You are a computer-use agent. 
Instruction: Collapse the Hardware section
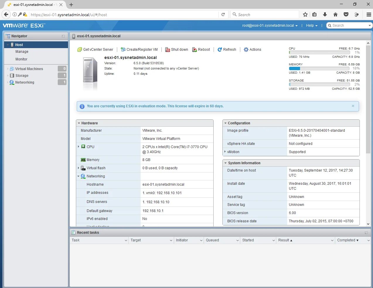(x=79, y=123)
